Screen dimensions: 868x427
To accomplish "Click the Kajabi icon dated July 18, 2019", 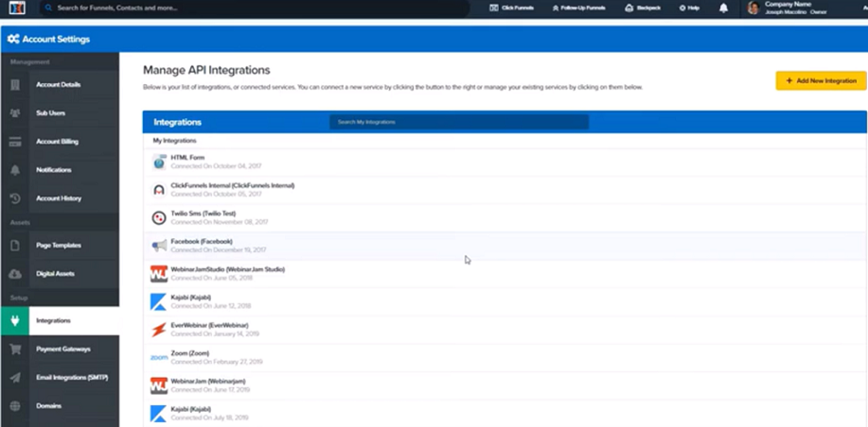I will point(159,413).
